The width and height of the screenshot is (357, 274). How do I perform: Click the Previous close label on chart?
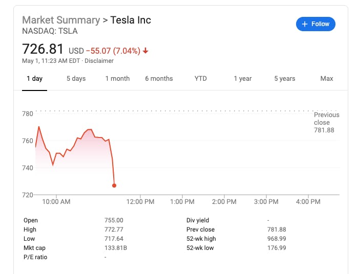(326, 123)
